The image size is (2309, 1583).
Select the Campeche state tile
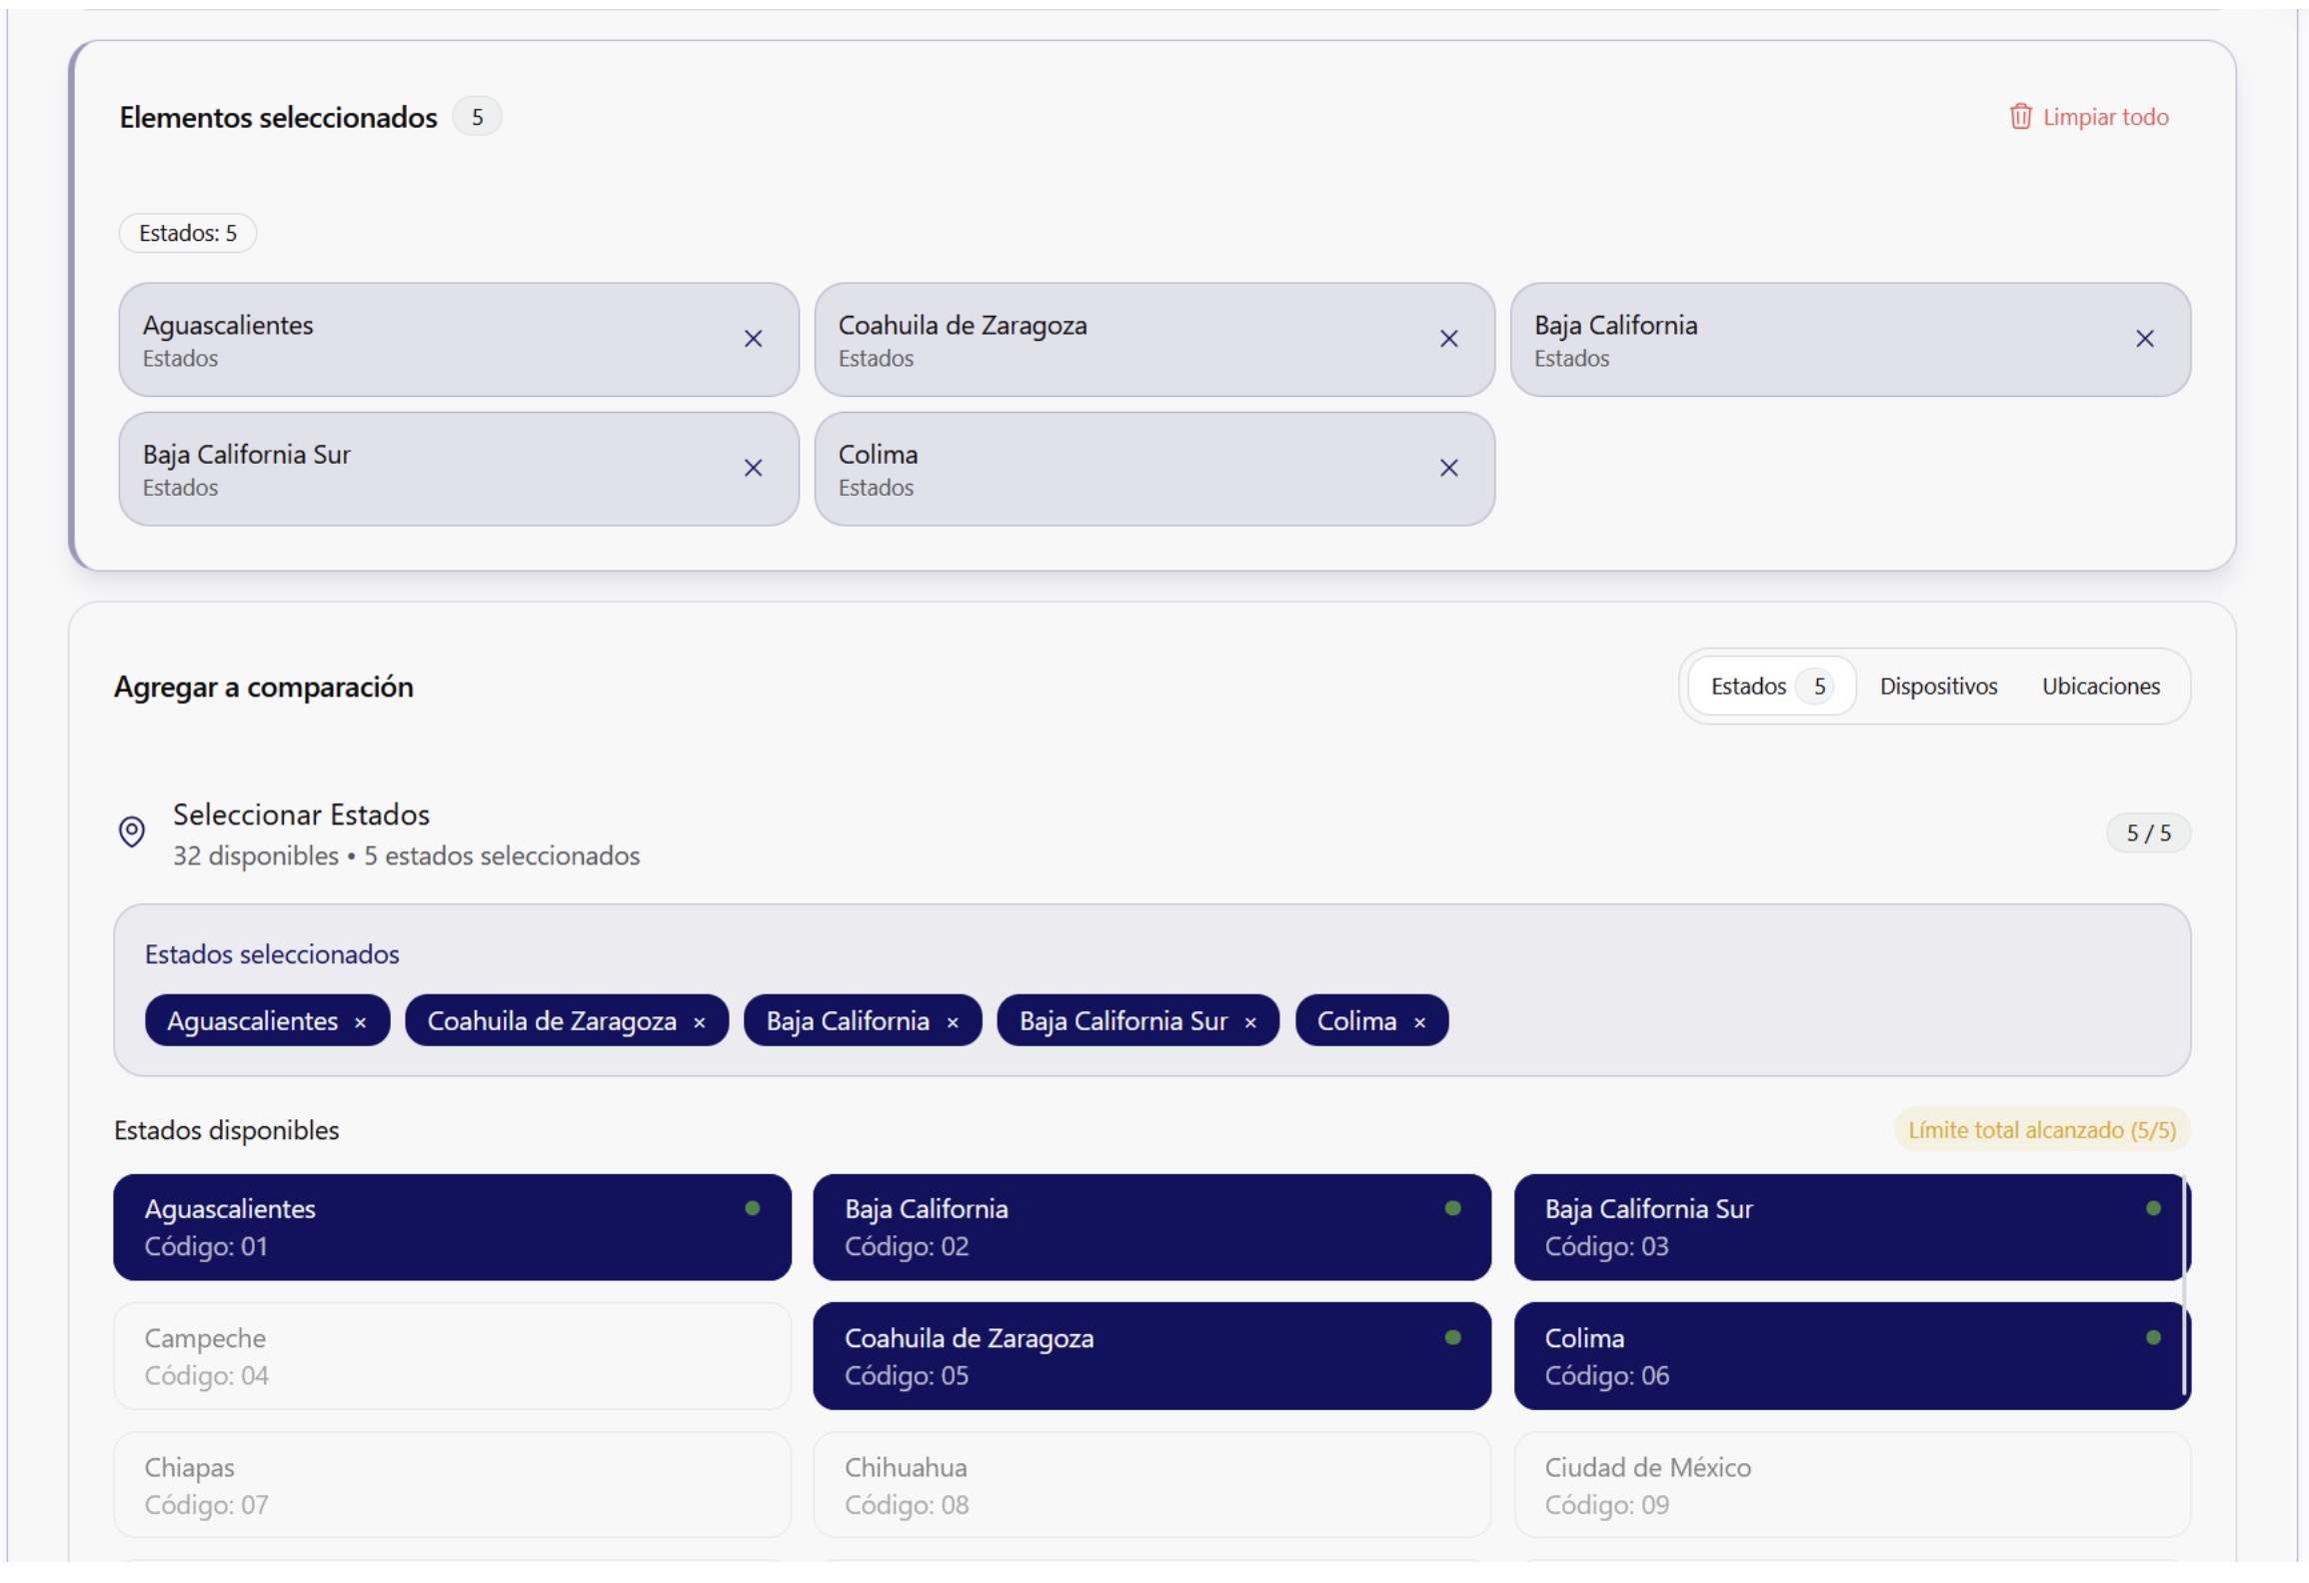point(452,1356)
